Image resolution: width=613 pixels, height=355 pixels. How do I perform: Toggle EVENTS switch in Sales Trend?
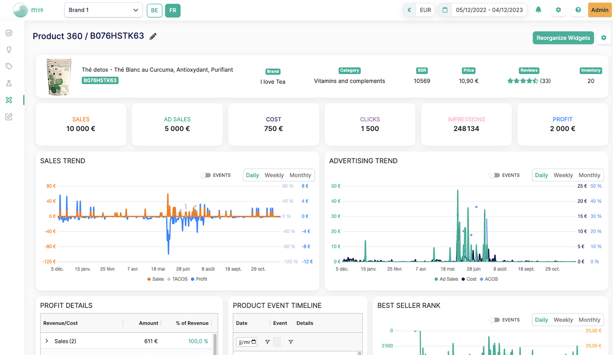click(205, 176)
